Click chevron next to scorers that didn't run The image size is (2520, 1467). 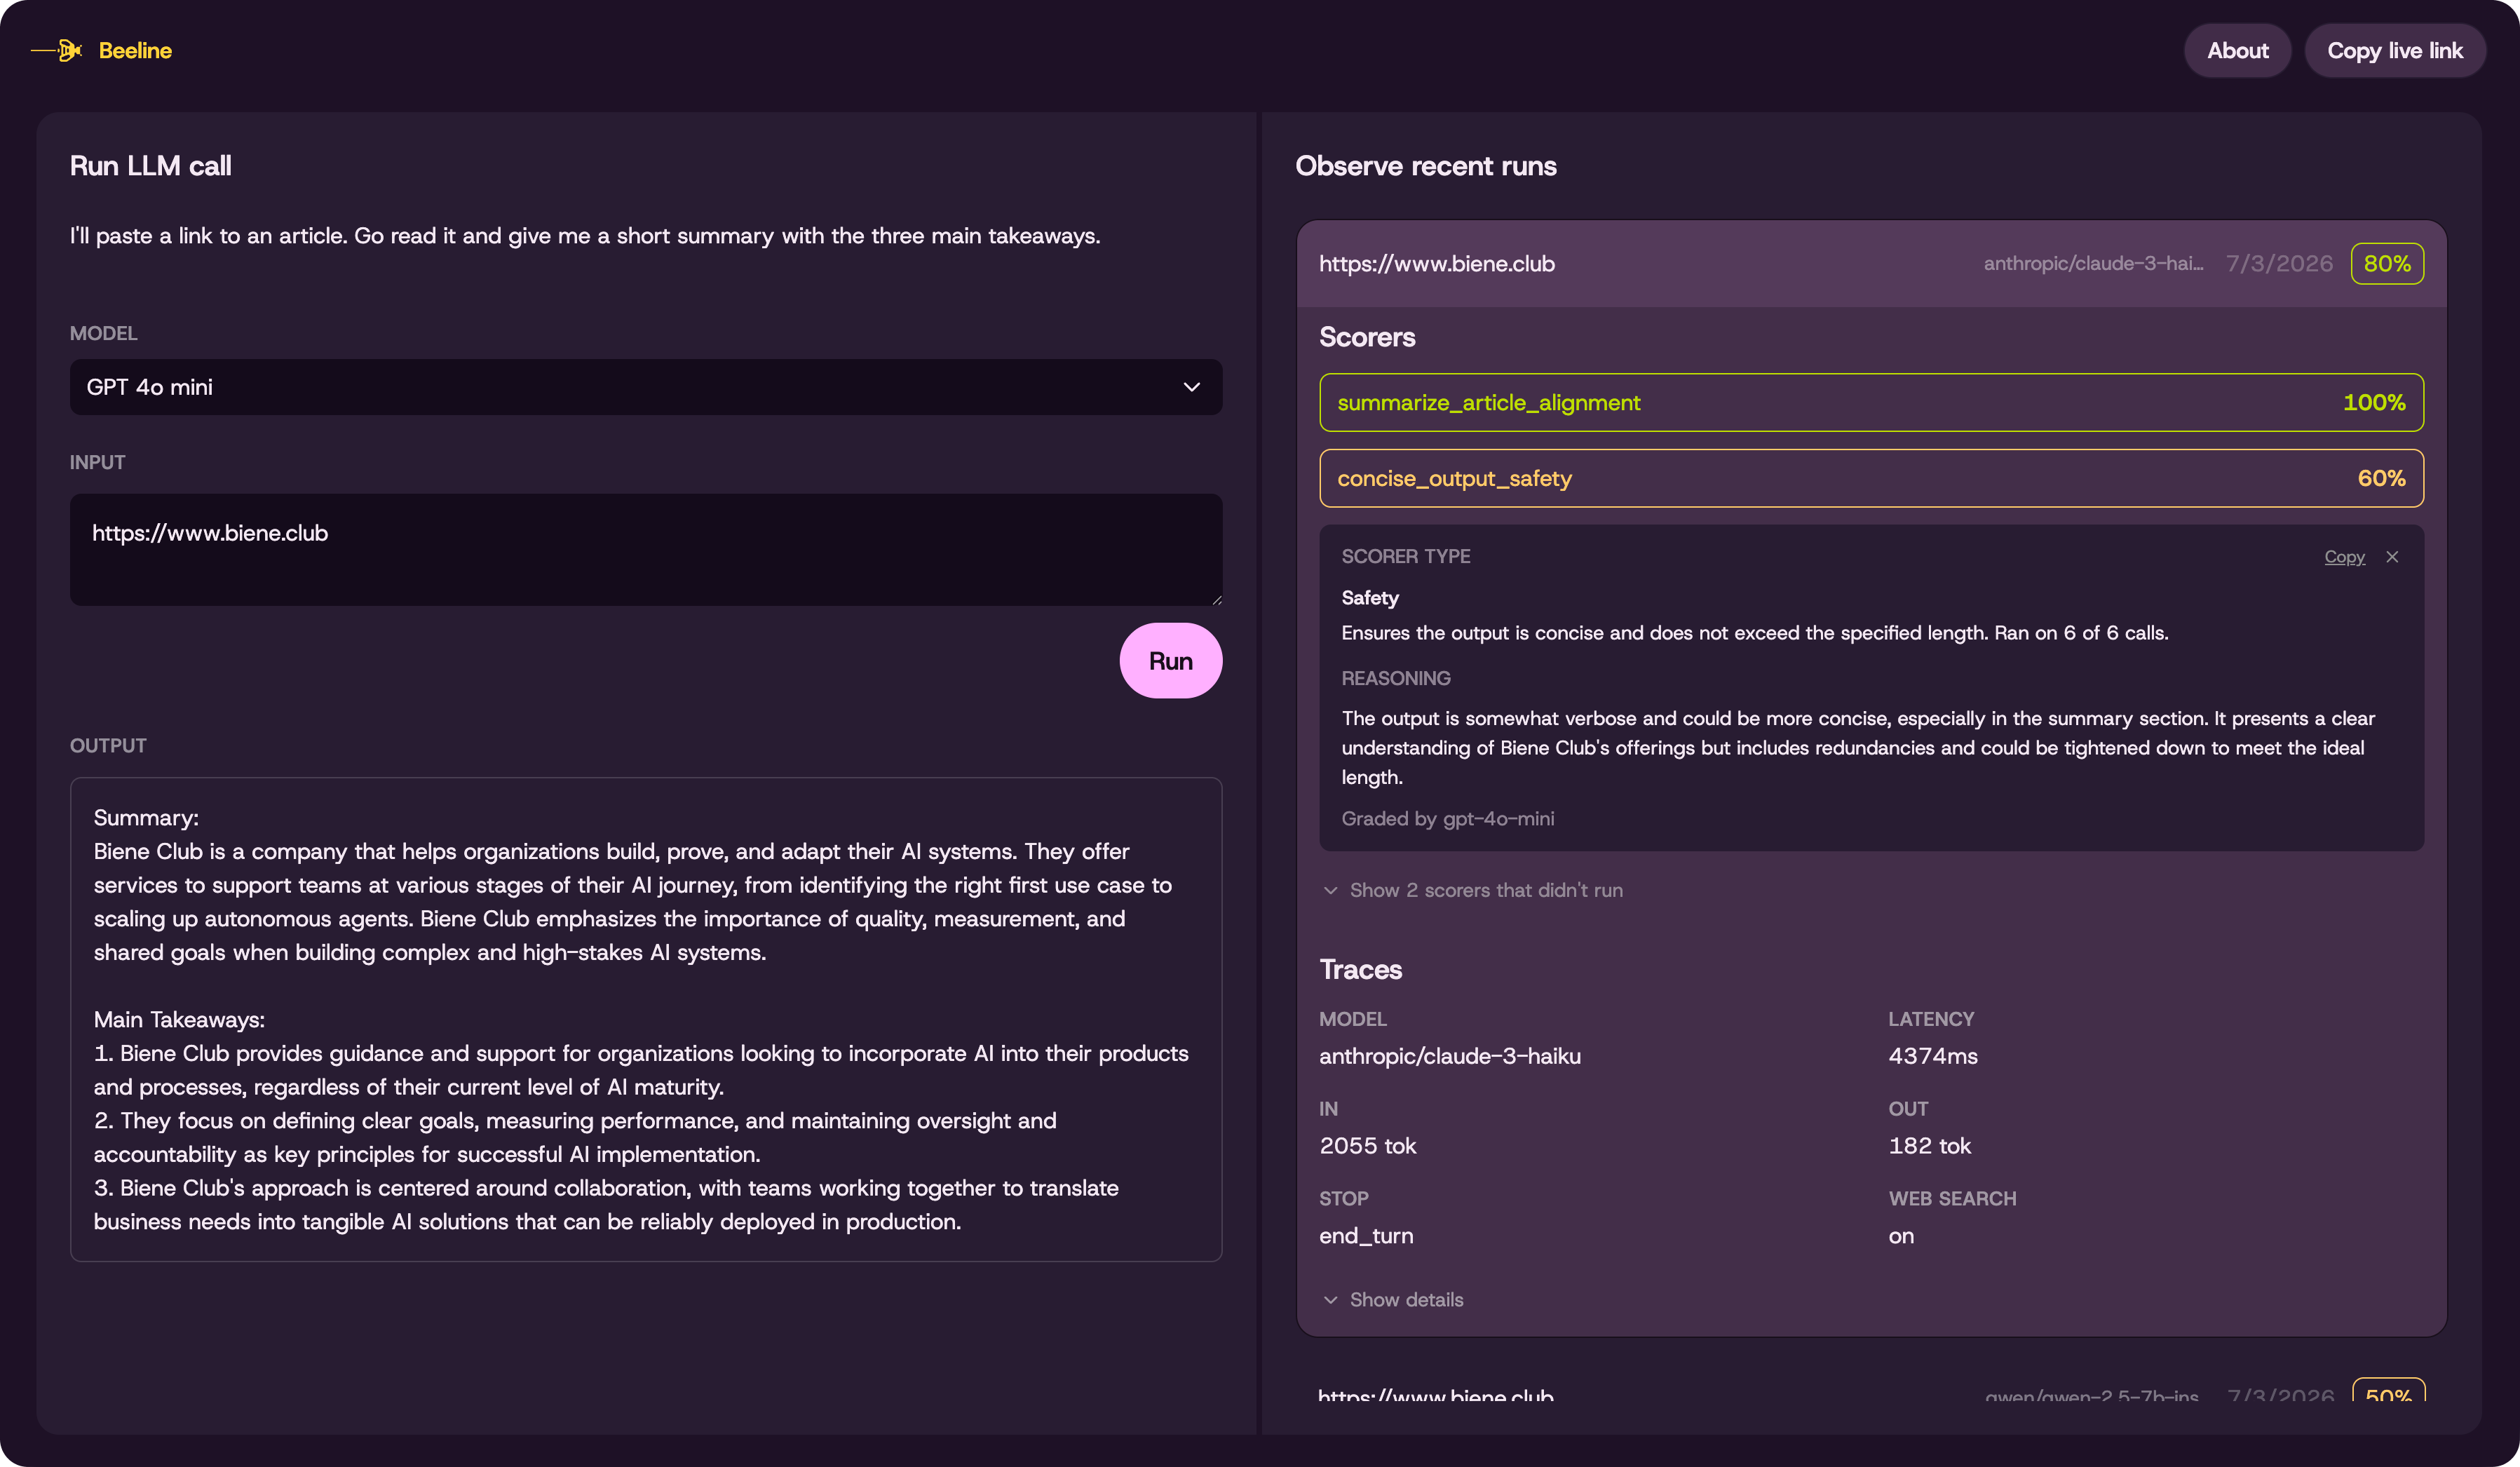click(1330, 890)
